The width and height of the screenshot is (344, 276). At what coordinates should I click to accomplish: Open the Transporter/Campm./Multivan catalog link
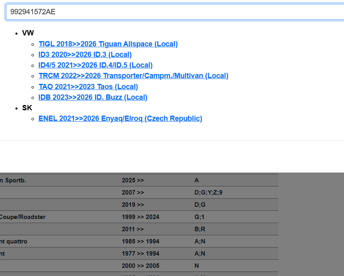(x=133, y=76)
